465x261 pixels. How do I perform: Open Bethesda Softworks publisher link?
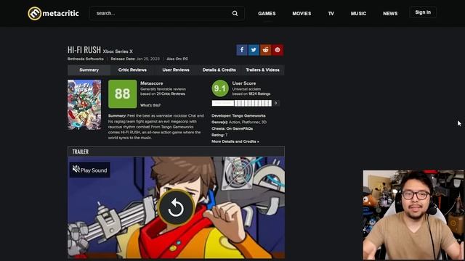86,59
